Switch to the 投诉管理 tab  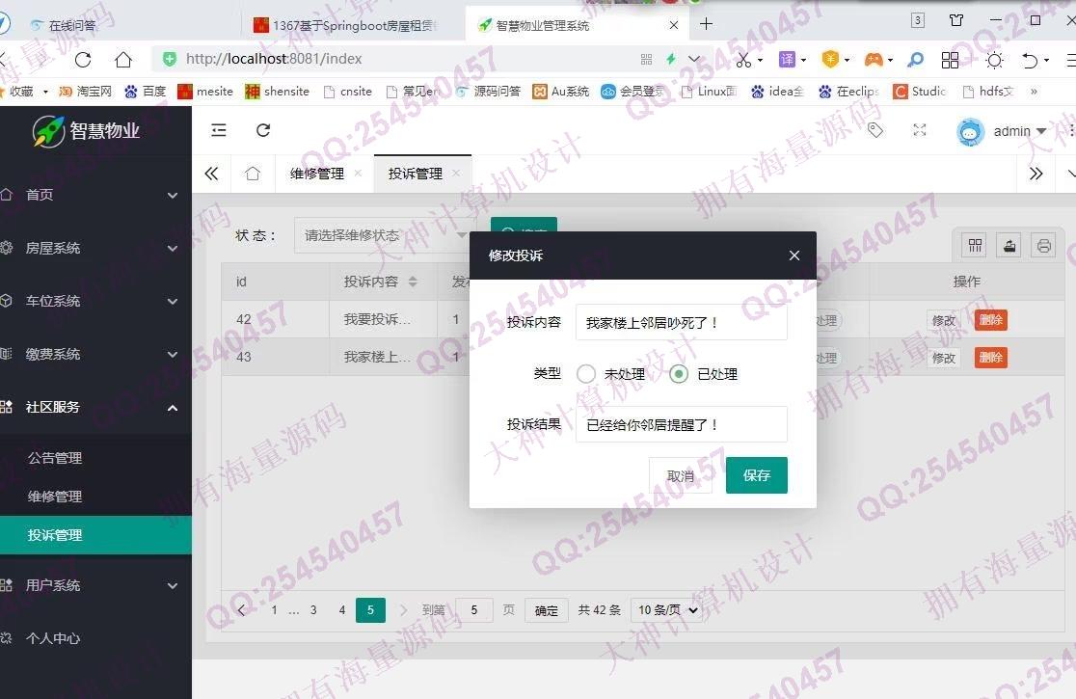click(x=416, y=174)
